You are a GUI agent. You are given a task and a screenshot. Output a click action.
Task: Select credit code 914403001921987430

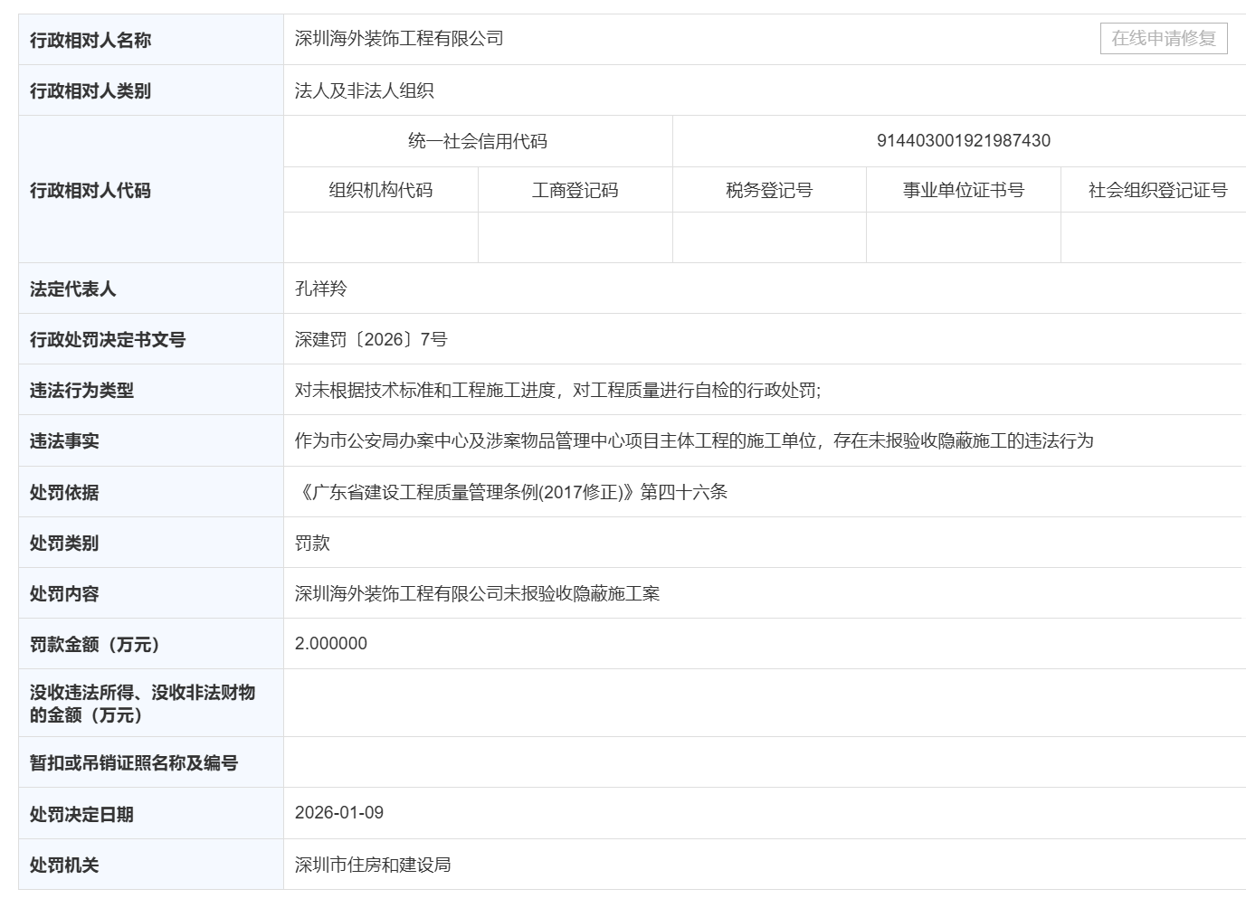tap(964, 141)
